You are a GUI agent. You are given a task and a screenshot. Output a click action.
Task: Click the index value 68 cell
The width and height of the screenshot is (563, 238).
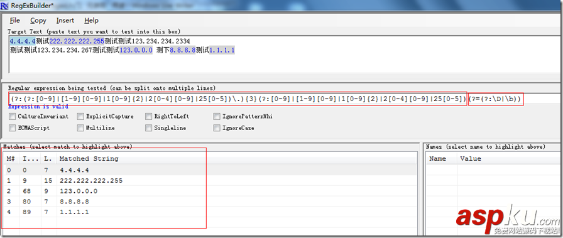pyautogui.click(x=26, y=191)
